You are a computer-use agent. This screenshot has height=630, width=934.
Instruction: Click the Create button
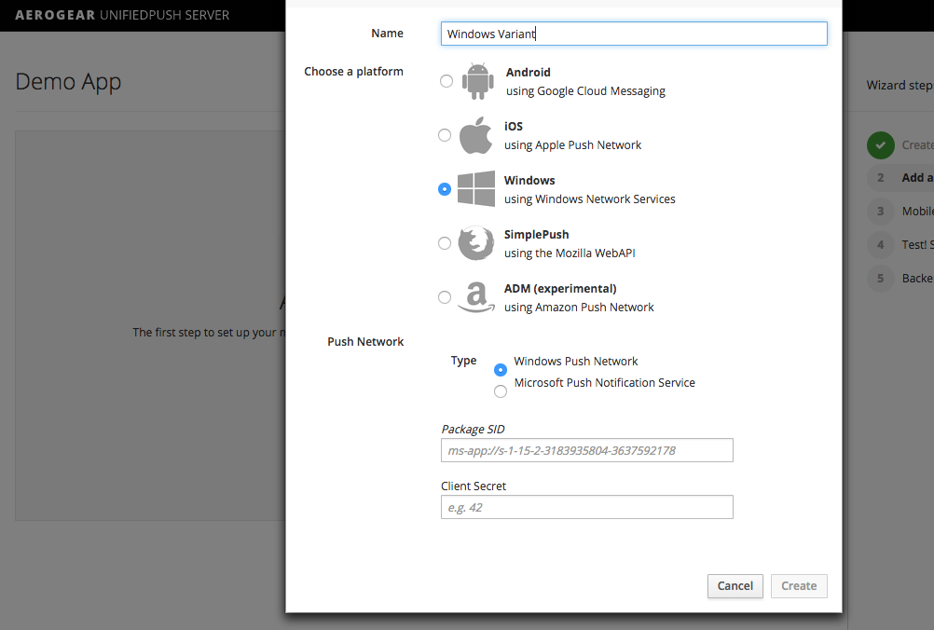[799, 586]
